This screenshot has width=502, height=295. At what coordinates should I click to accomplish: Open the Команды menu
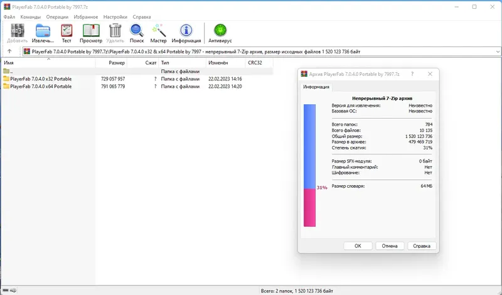click(x=30, y=17)
